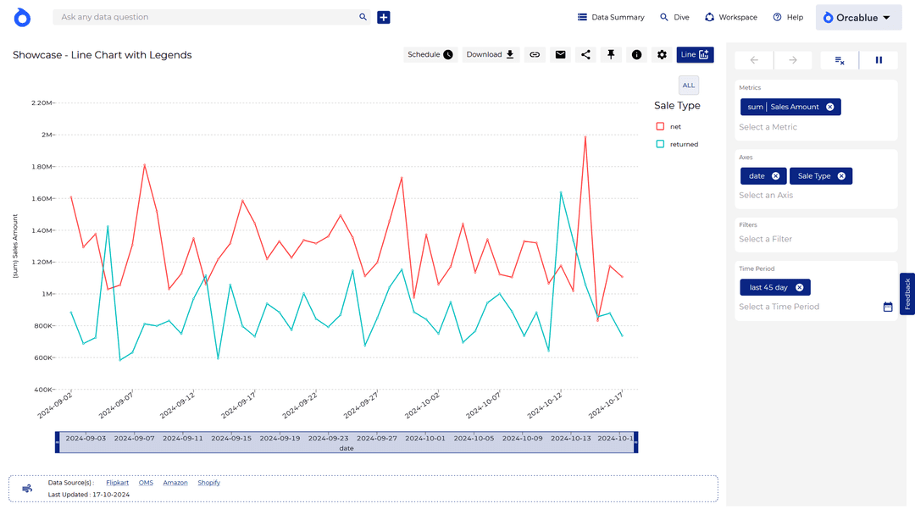915x515 pixels.
Task: Go to Workspace
Action: (730, 17)
